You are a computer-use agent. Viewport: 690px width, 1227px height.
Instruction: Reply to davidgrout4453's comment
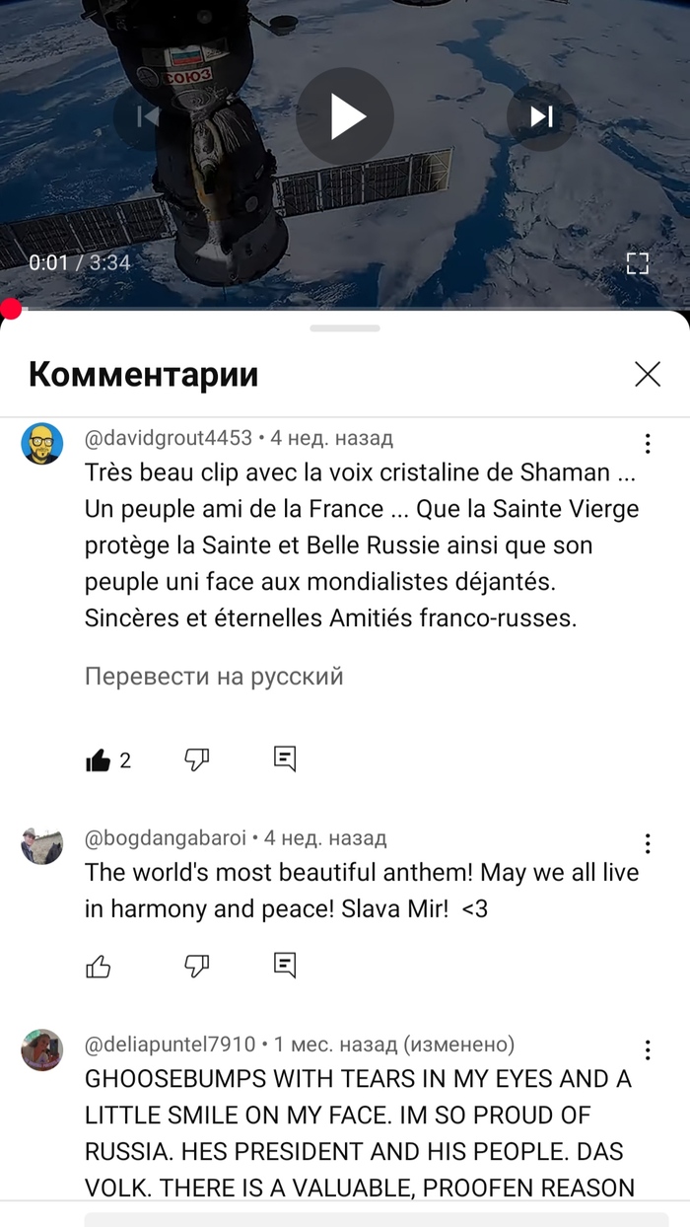(285, 758)
